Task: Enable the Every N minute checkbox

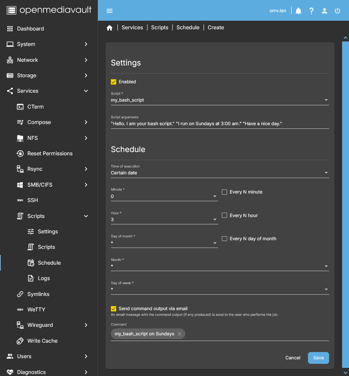Action: pos(224,192)
